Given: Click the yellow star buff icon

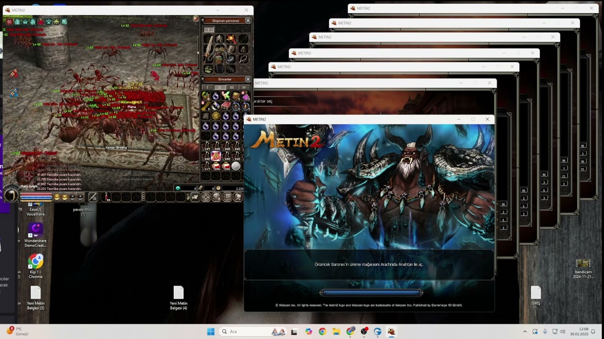Looking at the screenshot, I should [x=56, y=22].
